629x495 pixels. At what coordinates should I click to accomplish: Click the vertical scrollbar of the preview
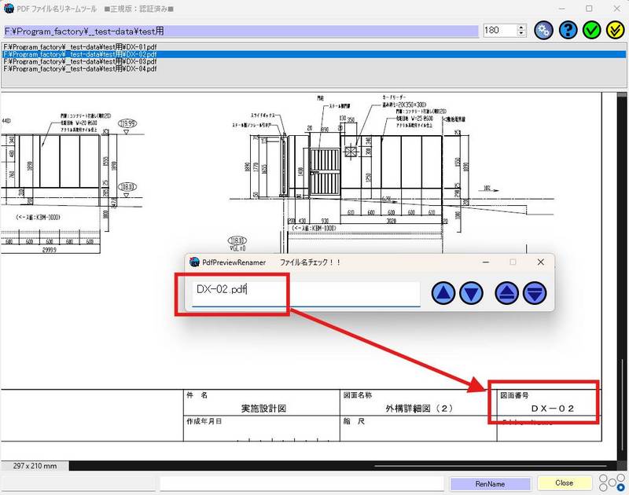(x=622, y=277)
